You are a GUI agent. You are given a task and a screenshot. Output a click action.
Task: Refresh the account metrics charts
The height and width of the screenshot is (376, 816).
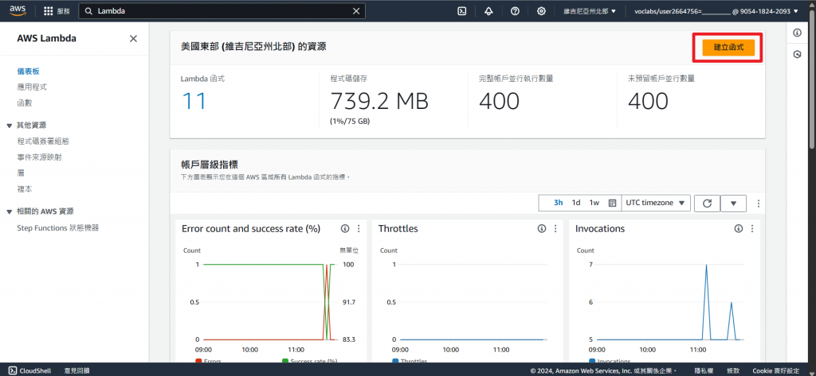708,203
